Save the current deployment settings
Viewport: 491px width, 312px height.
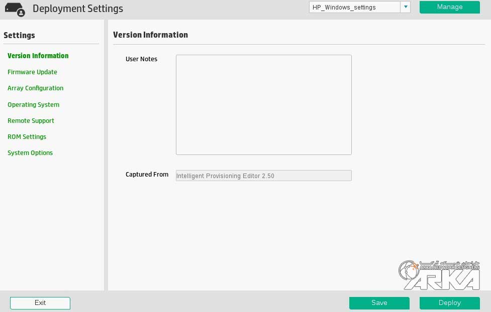click(x=379, y=302)
